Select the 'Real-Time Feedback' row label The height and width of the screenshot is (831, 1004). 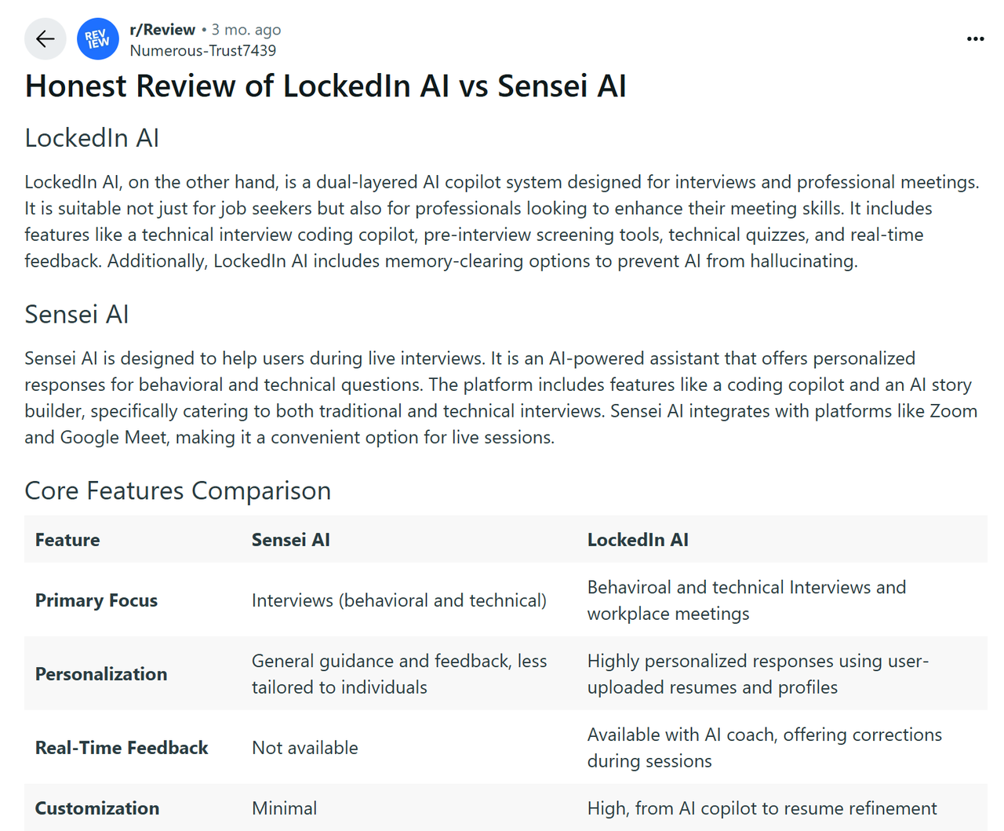pyautogui.click(x=122, y=748)
